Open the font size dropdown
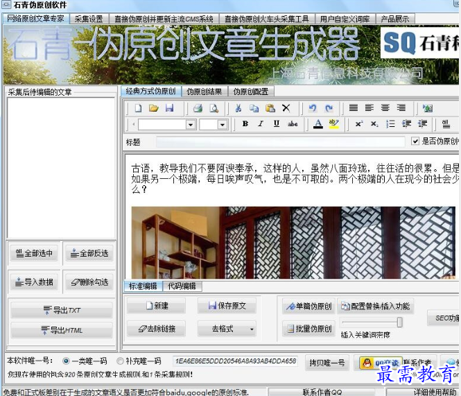This screenshot has width=461, height=396. tap(223, 125)
